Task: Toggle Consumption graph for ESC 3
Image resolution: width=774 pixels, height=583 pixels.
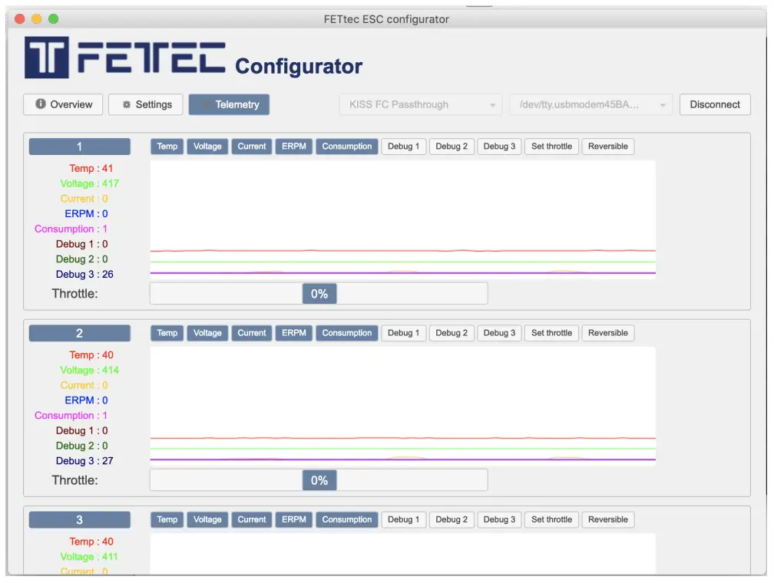Action: pyautogui.click(x=347, y=519)
